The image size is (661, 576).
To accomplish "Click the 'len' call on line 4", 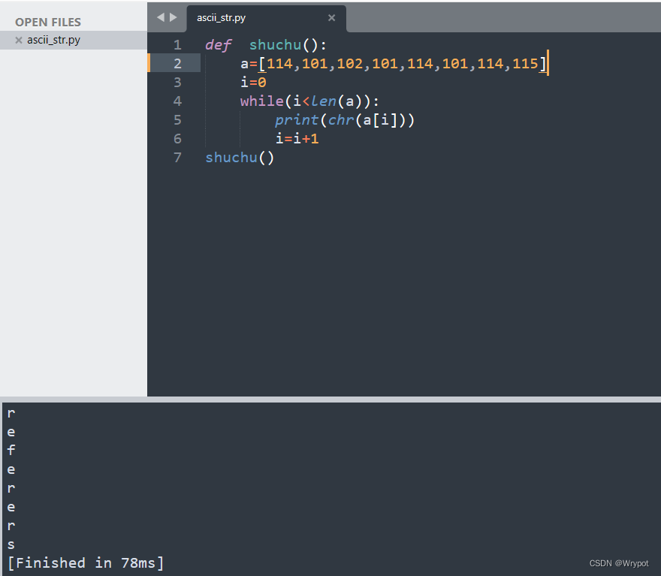I will [324, 101].
